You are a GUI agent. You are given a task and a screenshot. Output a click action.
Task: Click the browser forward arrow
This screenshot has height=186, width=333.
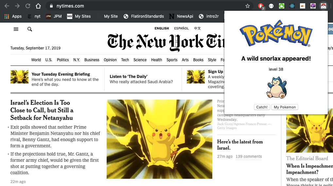click(17, 6)
